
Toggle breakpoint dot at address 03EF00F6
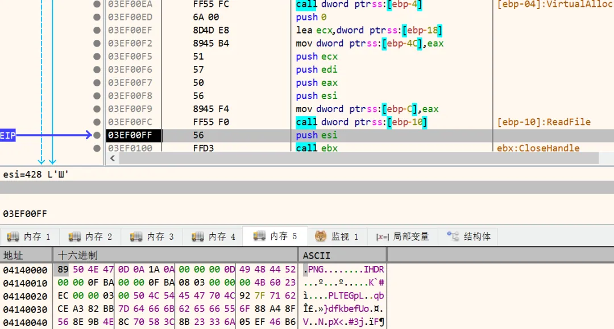97,70
